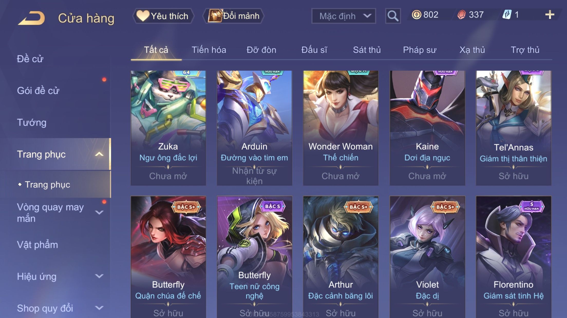567x318 pixels.
Task: Click the gold coin currency icon
Action: [416, 15]
